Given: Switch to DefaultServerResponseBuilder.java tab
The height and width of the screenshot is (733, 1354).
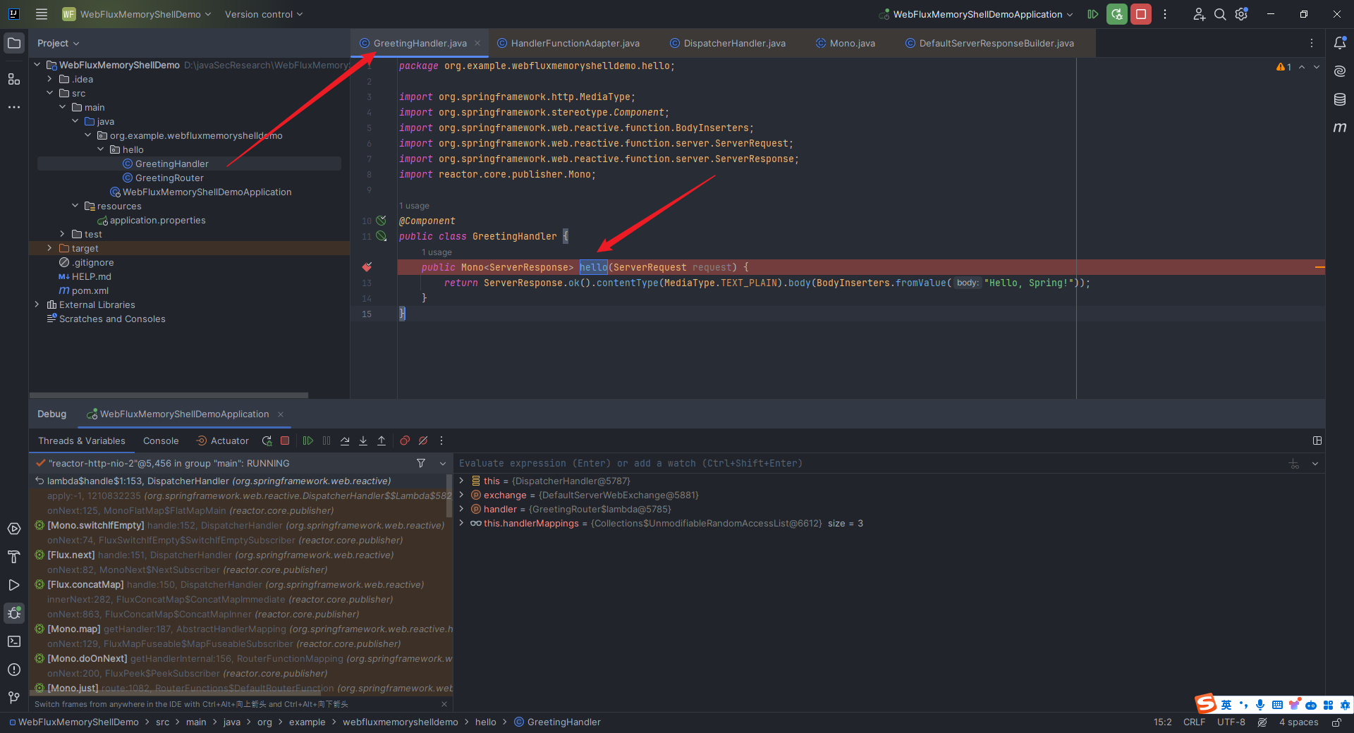Looking at the screenshot, I should [990, 43].
